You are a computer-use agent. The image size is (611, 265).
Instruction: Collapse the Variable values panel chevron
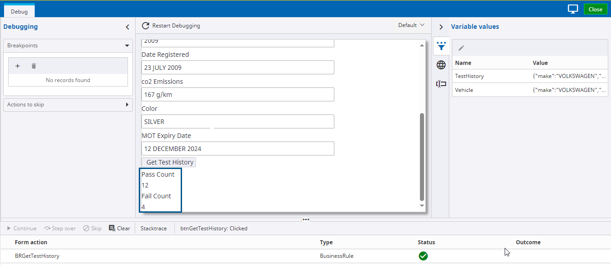tap(441, 27)
